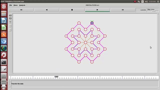Select the central node of the star
The image size is (160, 90).
click(85, 42)
